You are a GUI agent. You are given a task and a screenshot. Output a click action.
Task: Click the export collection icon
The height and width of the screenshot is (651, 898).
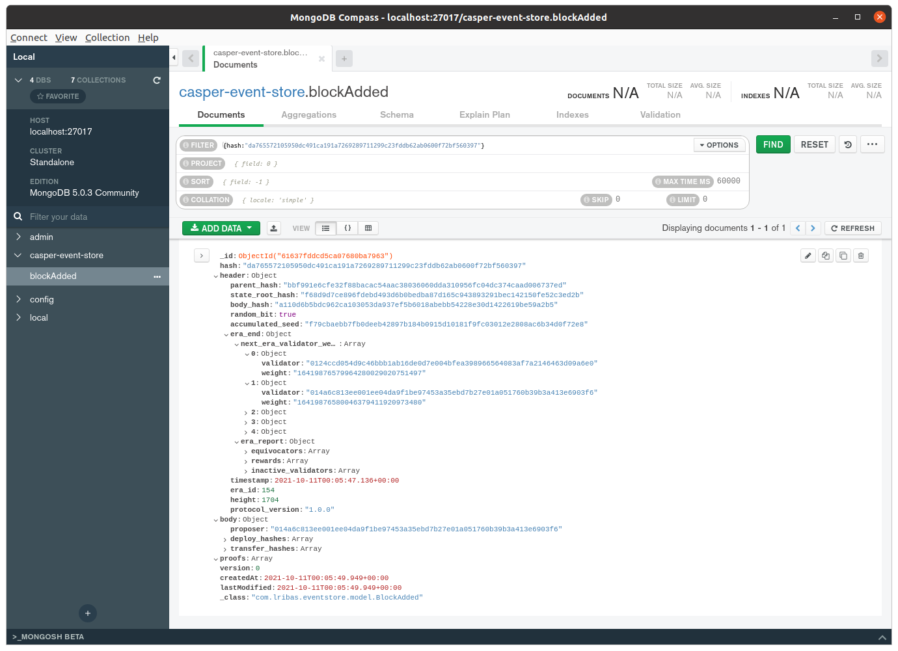(x=274, y=228)
